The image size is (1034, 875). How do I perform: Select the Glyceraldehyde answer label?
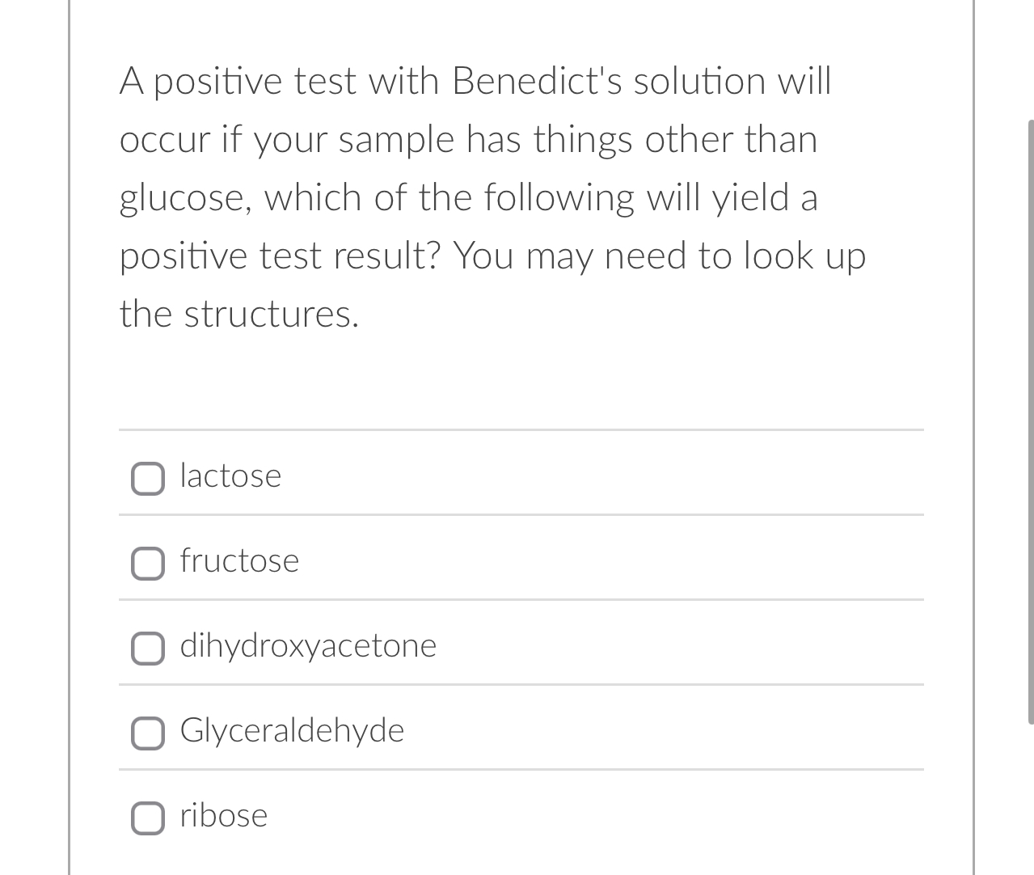(292, 729)
